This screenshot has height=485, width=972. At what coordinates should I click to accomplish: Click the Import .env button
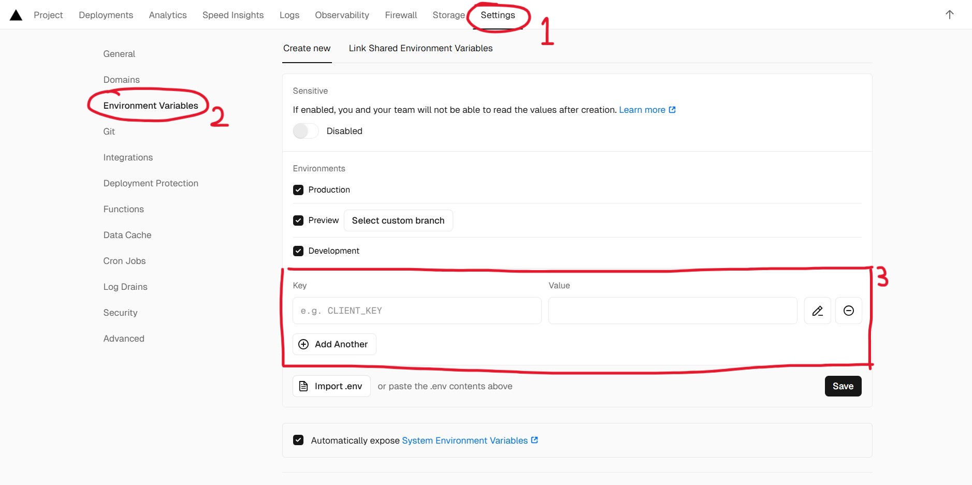331,386
